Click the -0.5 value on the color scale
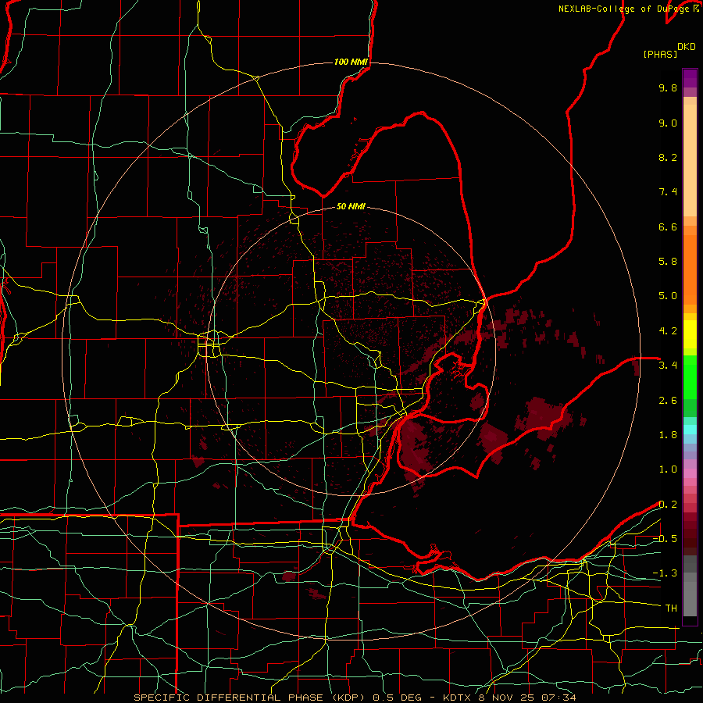Screen dimensions: 703x703 click(x=665, y=539)
